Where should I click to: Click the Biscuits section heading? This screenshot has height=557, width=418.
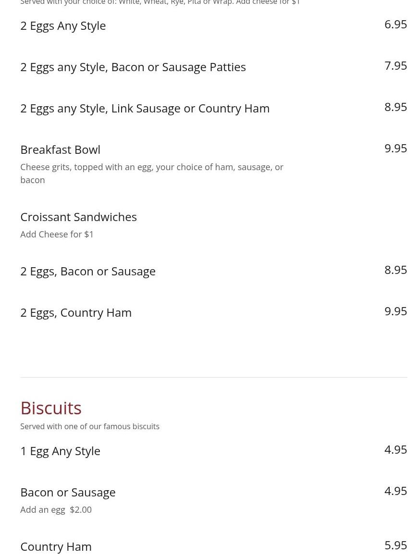[51, 408]
